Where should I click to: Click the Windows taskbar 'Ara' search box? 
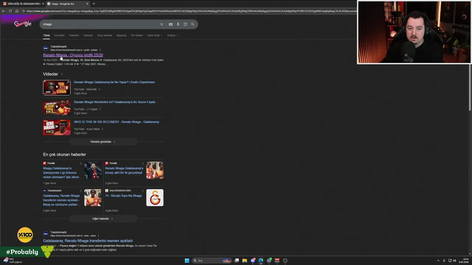point(212,261)
